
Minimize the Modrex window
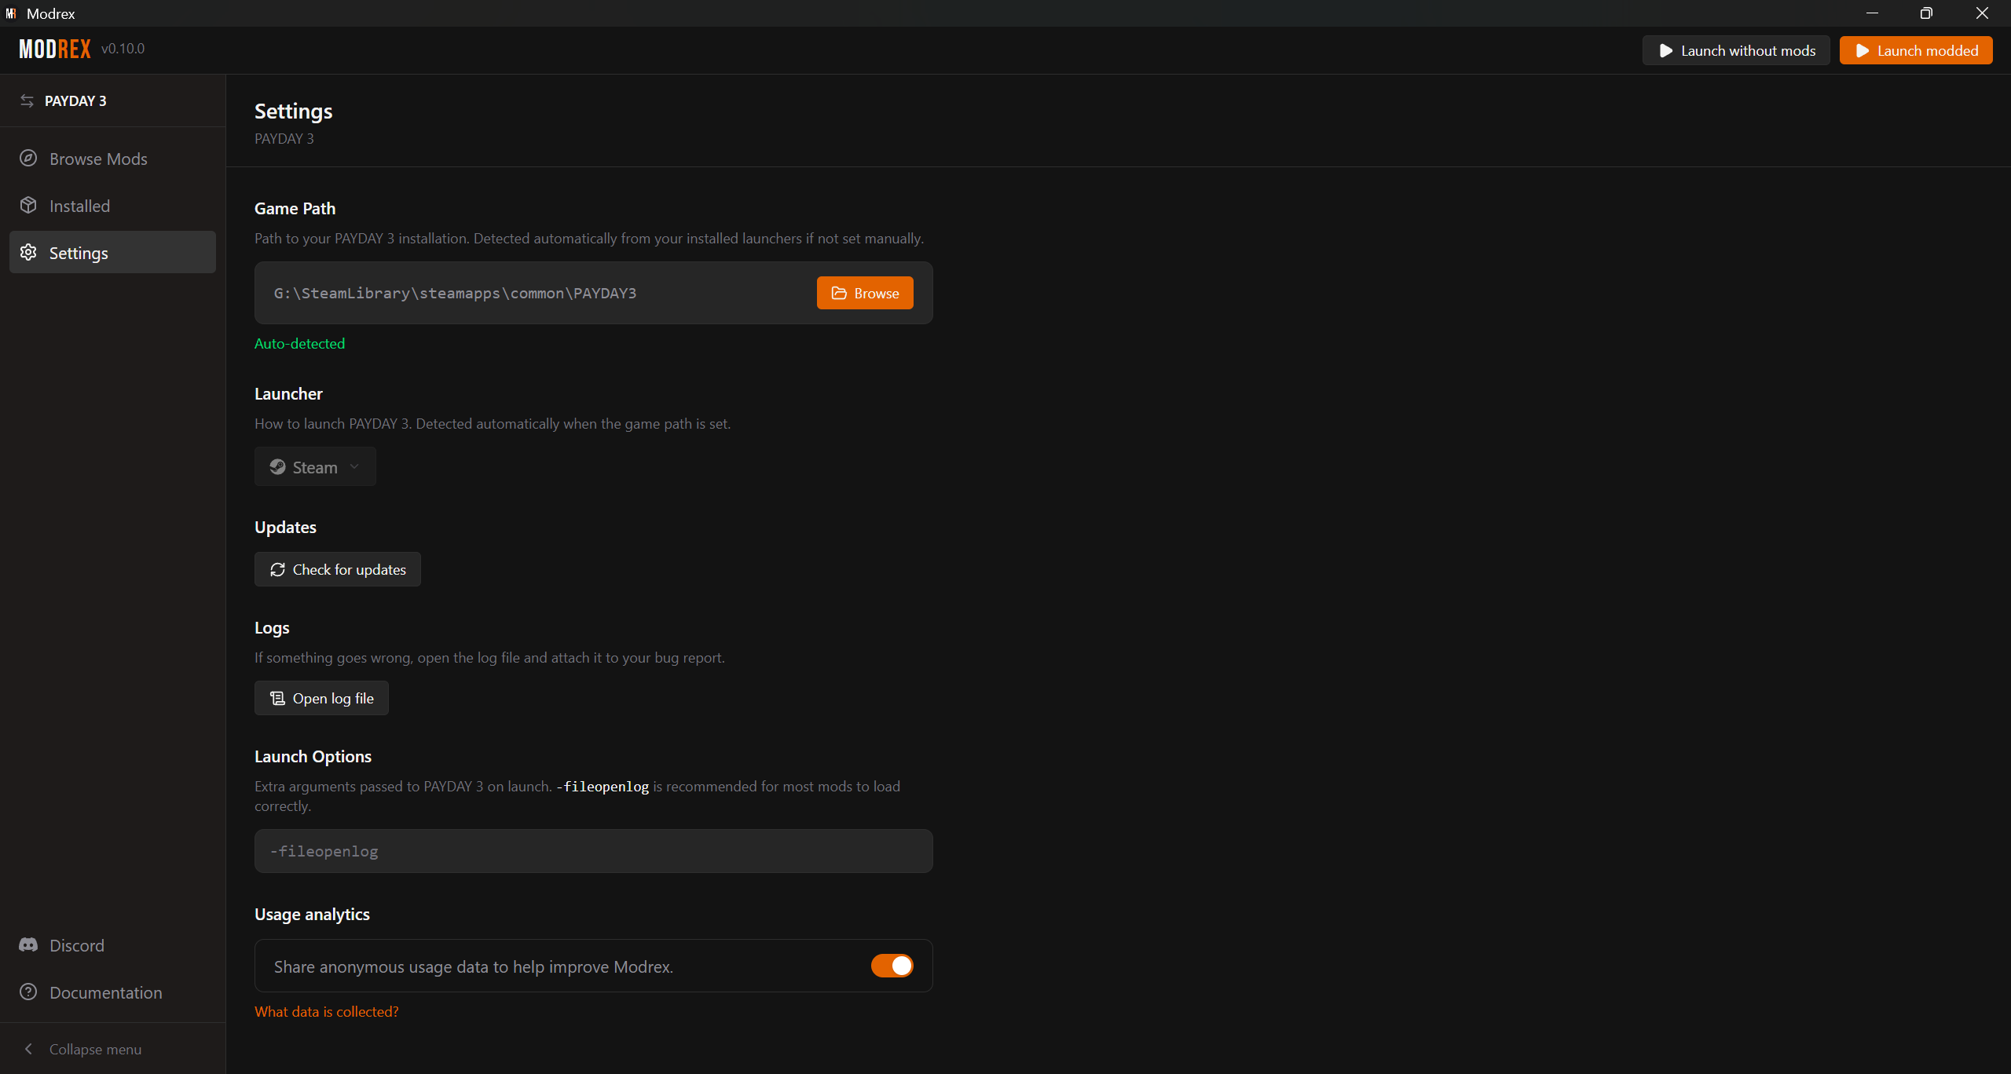click(1873, 13)
